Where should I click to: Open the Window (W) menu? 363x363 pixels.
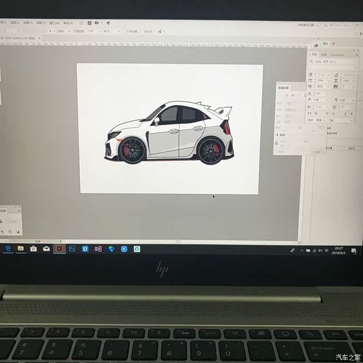(x=54, y=23)
